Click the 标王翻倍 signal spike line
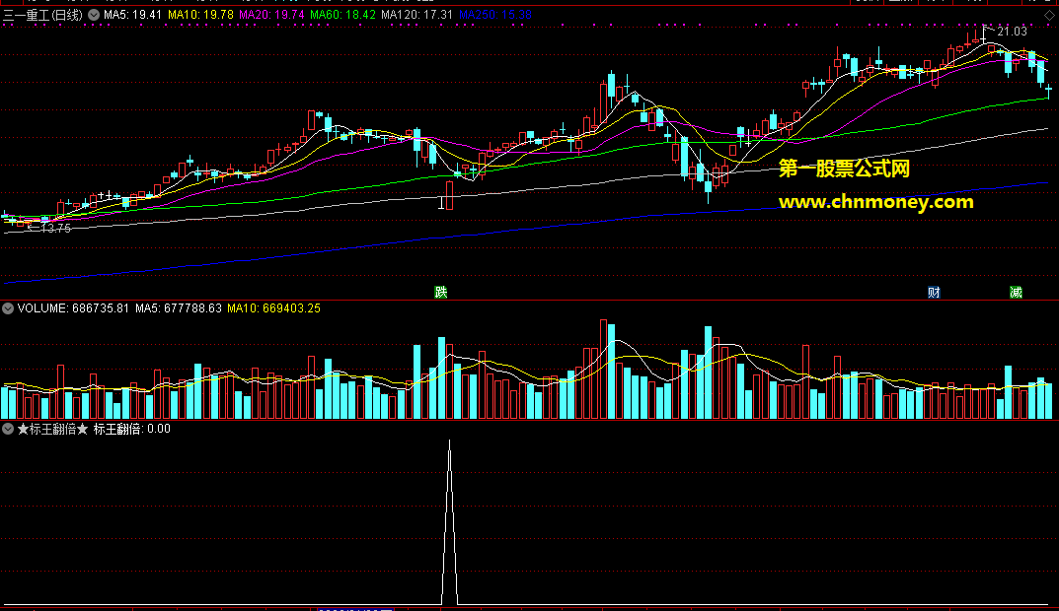 450,522
